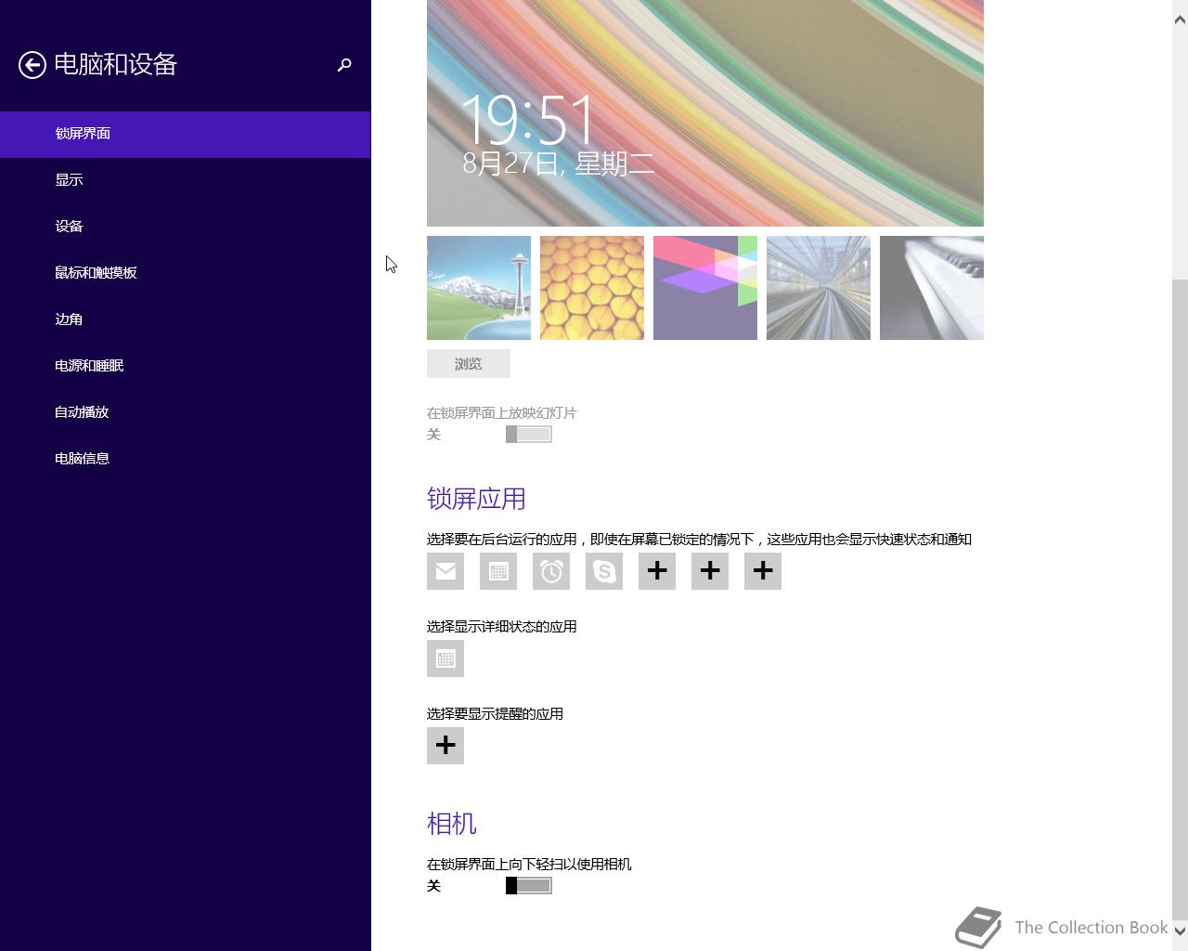Select 锁屏界面 in the sidebar

(186, 134)
